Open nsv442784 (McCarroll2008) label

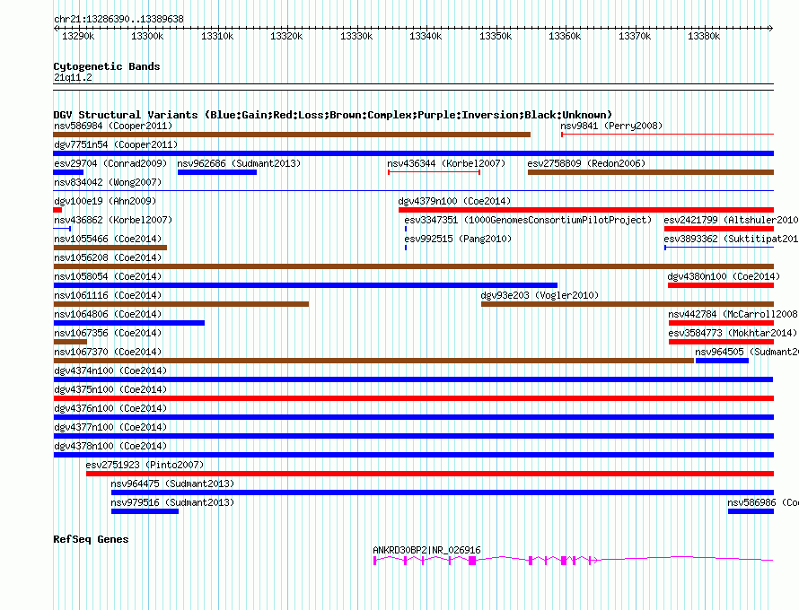pyautogui.click(x=733, y=314)
